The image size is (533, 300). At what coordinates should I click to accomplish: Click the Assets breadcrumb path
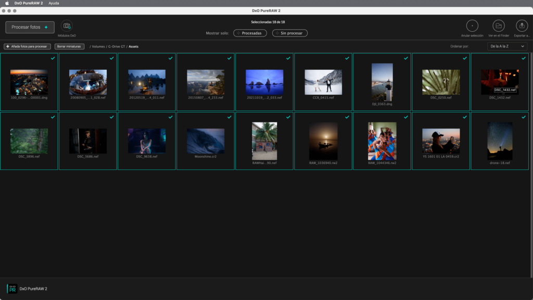[x=134, y=46]
